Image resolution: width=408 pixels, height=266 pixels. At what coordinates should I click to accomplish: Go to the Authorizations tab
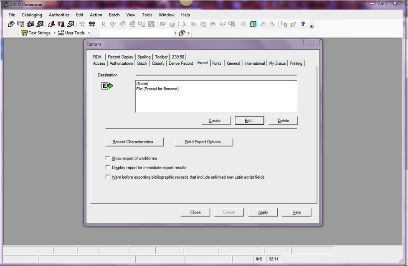click(x=121, y=63)
